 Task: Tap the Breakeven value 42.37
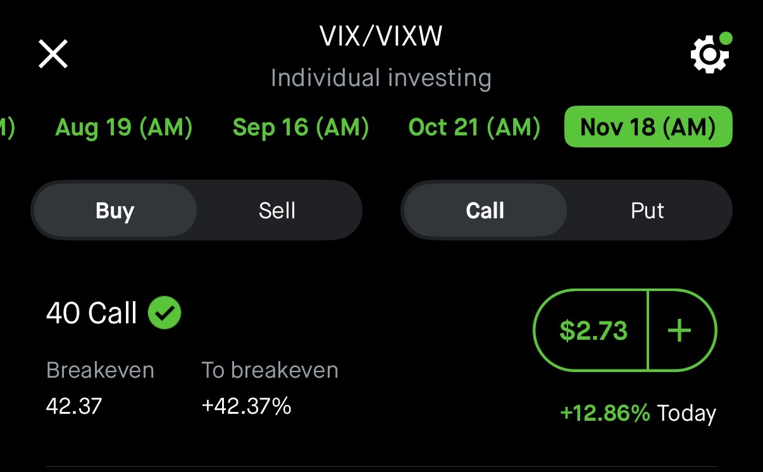coord(74,406)
